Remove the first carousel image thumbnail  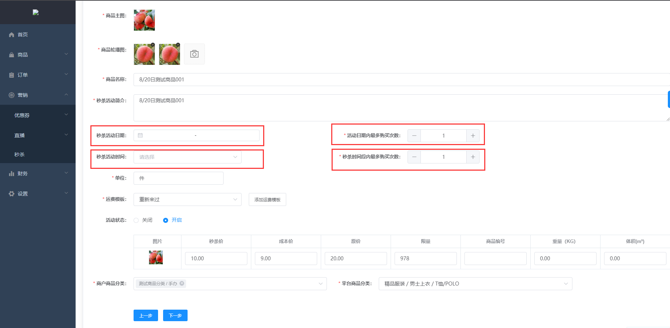click(x=153, y=45)
